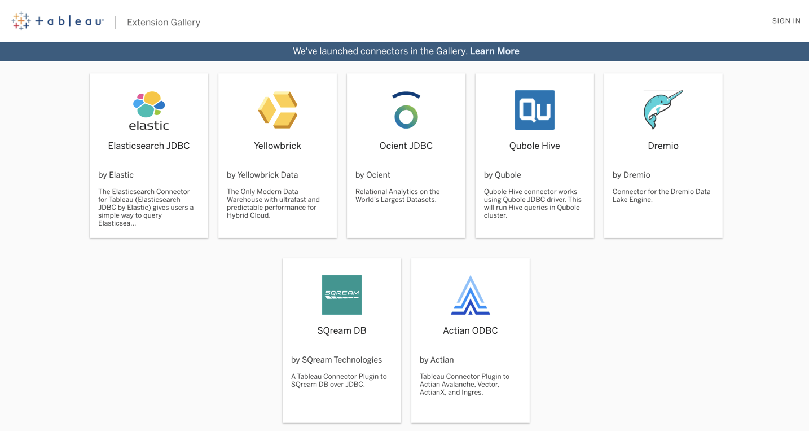
Task: Open the Learn More banner link
Action: [x=494, y=51]
